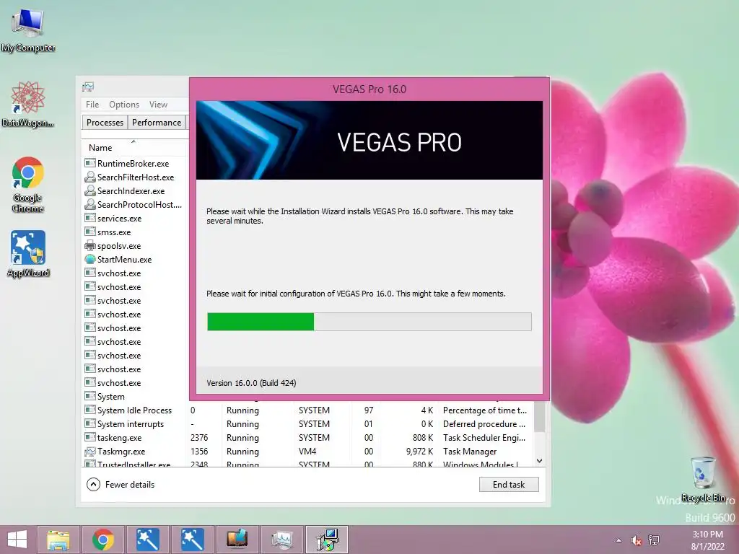Image resolution: width=739 pixels, height=554 pixels.
Task: Click the Task Manager vertical scrollbar thumb
Action: pyautogui.click(x=540, y=417)
